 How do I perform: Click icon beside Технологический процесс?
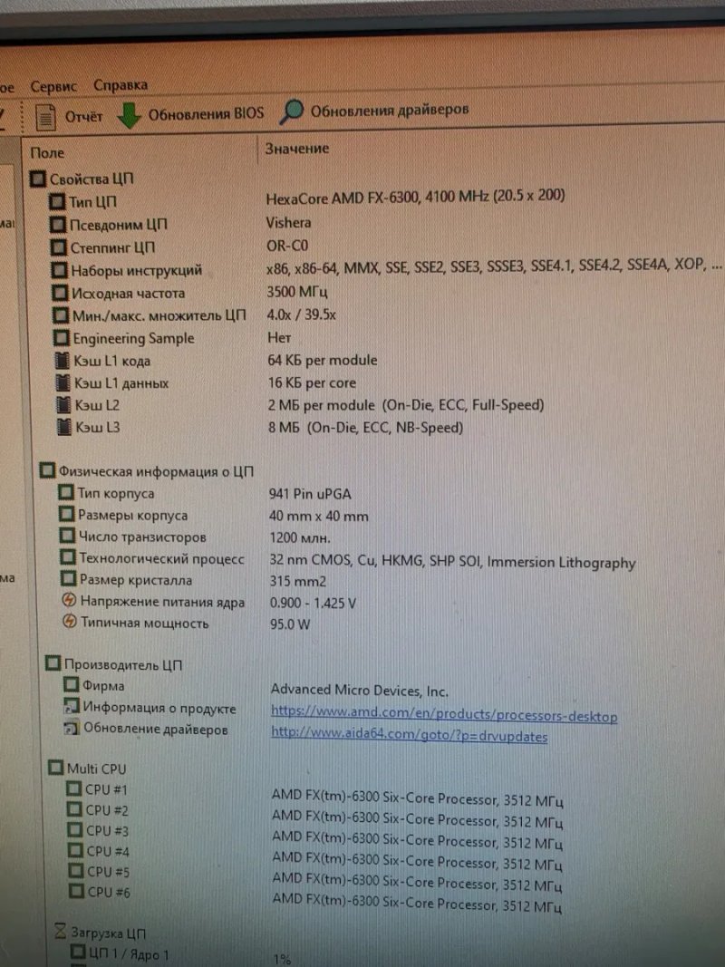click(67, 556)
